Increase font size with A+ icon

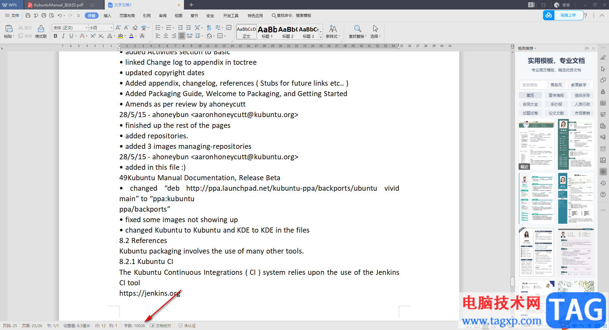click(x=118, y=28)
